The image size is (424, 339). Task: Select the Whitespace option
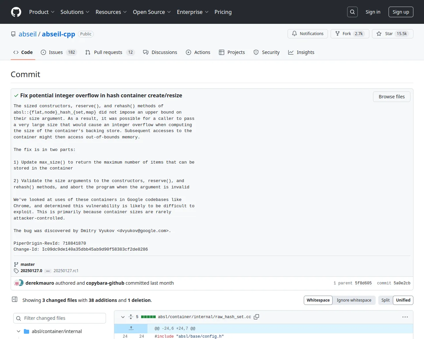click(x=318, y=300)
